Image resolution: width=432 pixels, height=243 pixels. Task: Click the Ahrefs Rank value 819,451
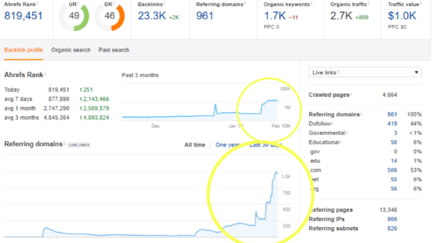[x=23, y=16]
